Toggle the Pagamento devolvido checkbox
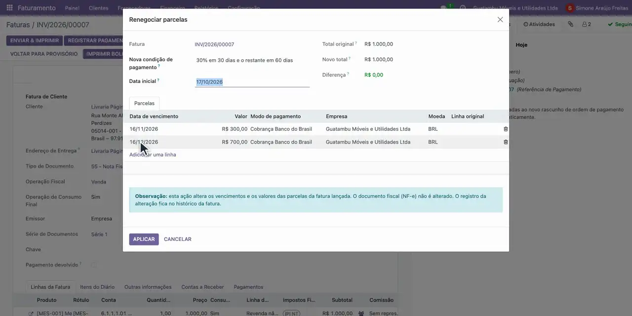 [94, 265]
